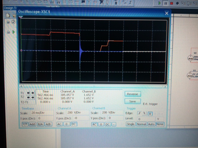198x148 pixels.
Task: Move cursor T2 left with arrow
Action: click(28, 97)
